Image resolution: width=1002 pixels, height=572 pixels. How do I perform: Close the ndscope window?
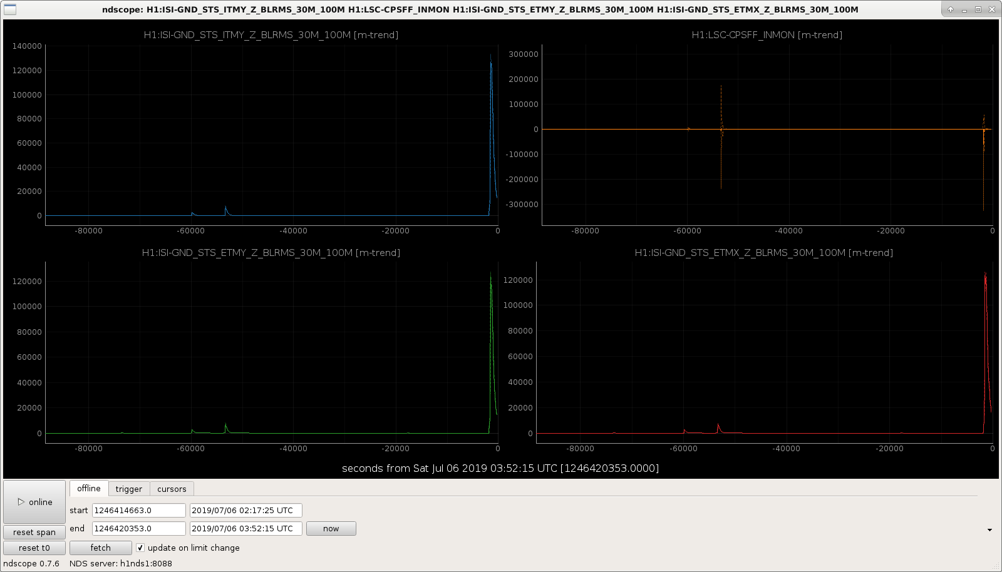(992, 9)
